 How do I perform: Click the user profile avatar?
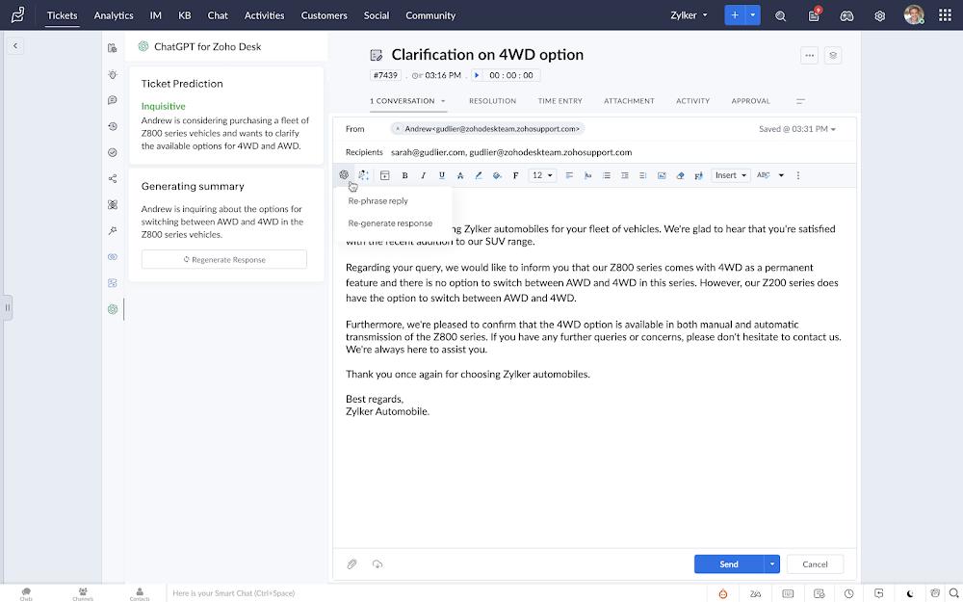914,15
